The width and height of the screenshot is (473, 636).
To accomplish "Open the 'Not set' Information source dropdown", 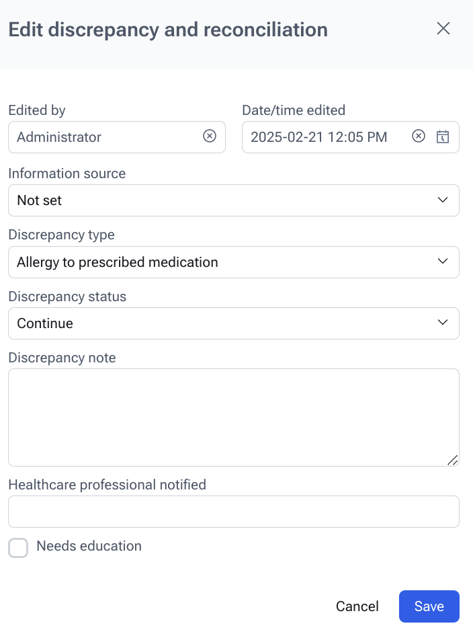I will (222, 200).
